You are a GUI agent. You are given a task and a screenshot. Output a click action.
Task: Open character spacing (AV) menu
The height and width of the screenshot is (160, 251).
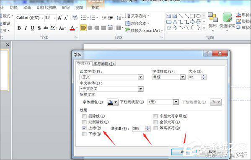(53, 28)
